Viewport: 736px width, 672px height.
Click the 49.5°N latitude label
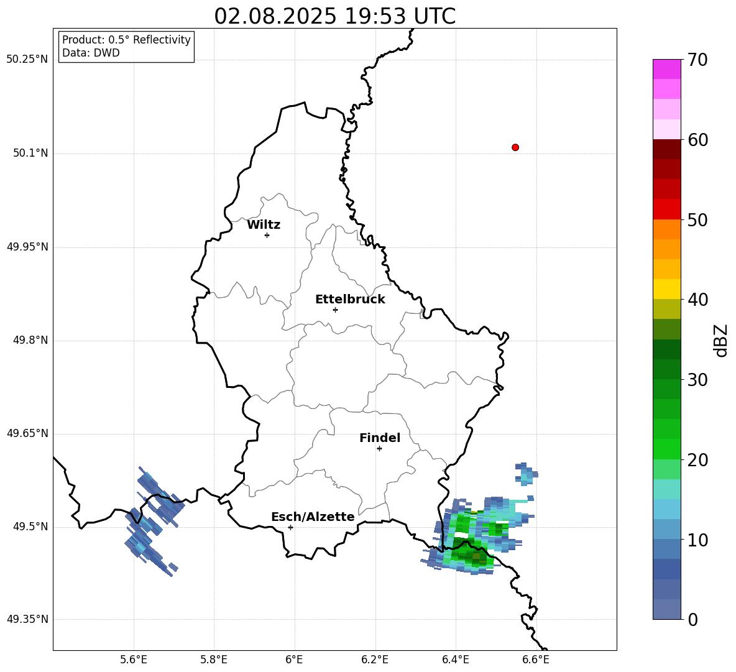(30, 527)
